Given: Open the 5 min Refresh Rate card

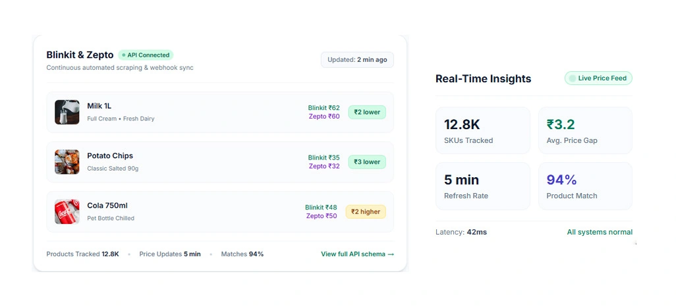Looking at the screenshot, I should (x=483, y=186).
